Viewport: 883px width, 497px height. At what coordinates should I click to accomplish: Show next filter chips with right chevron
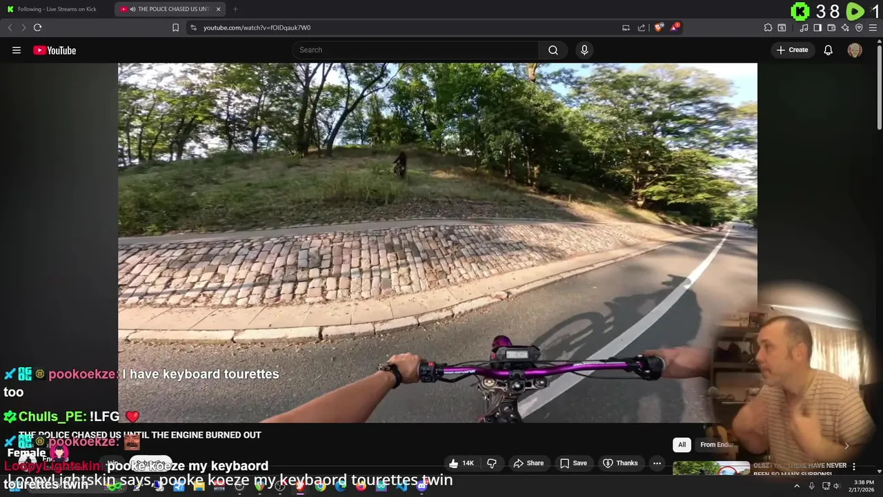(846, 445)
